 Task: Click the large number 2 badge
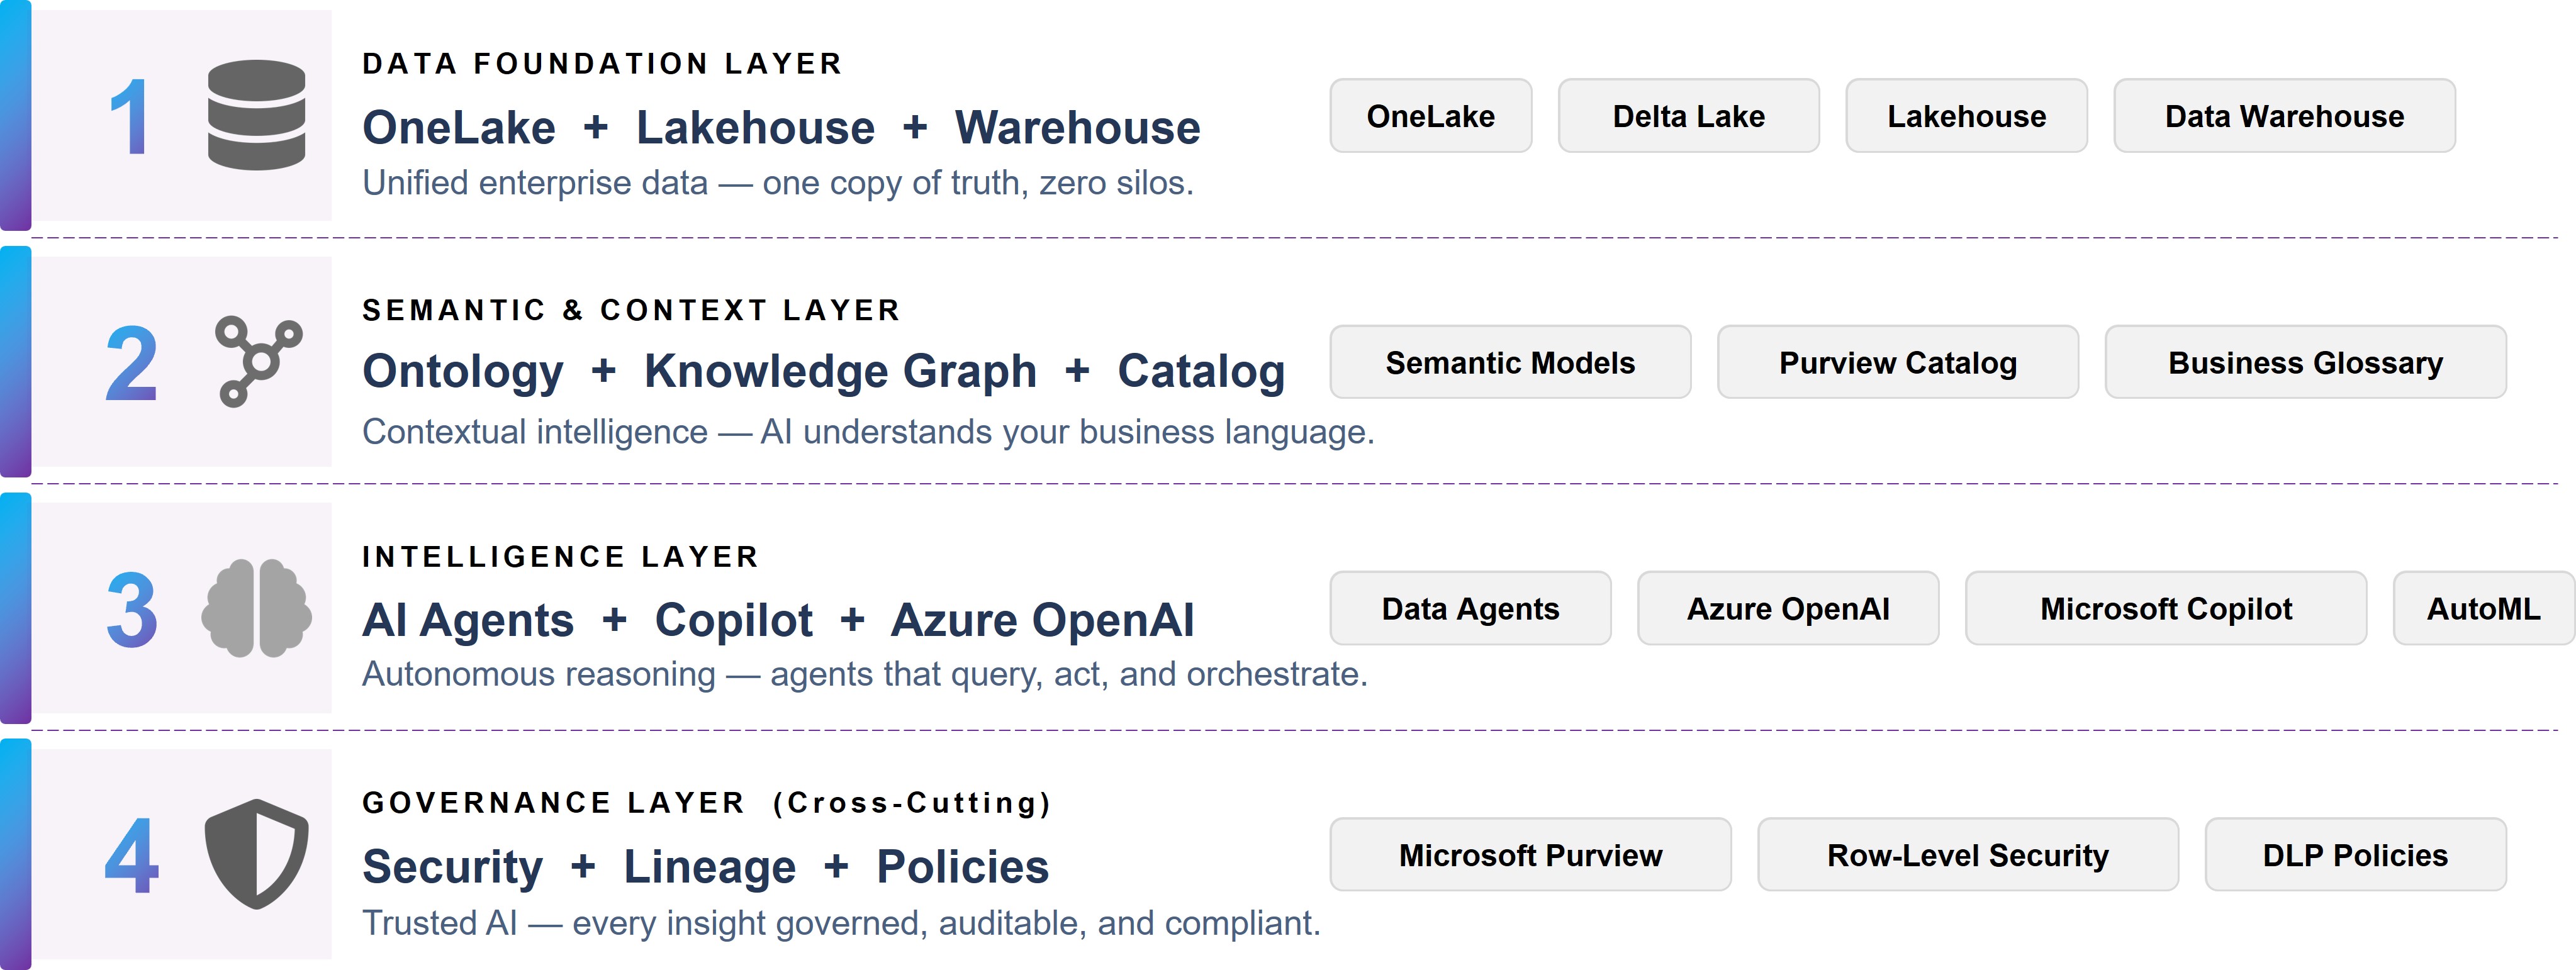tap(131, 363)
